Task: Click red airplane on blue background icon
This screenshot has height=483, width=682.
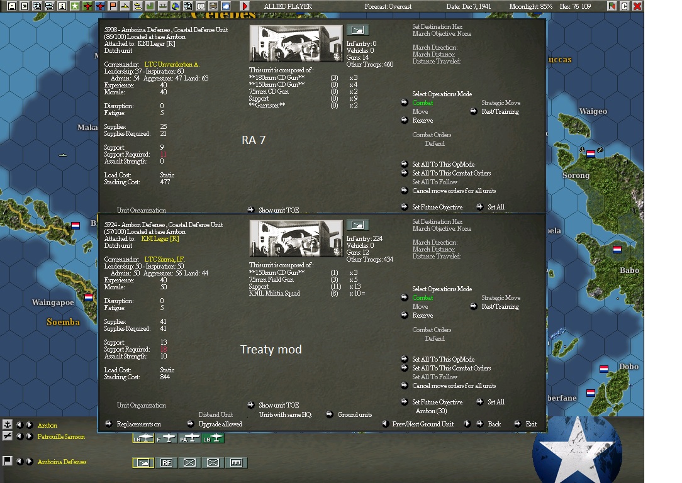Action: [x=100, y=6]
